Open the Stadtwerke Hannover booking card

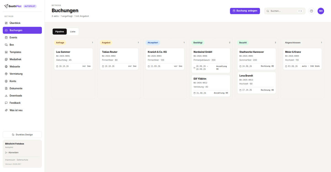pos(257,59)
